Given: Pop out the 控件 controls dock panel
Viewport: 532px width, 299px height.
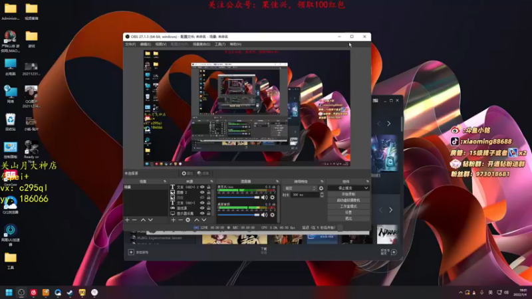Looking at the screenshot, I should (368, 181).
